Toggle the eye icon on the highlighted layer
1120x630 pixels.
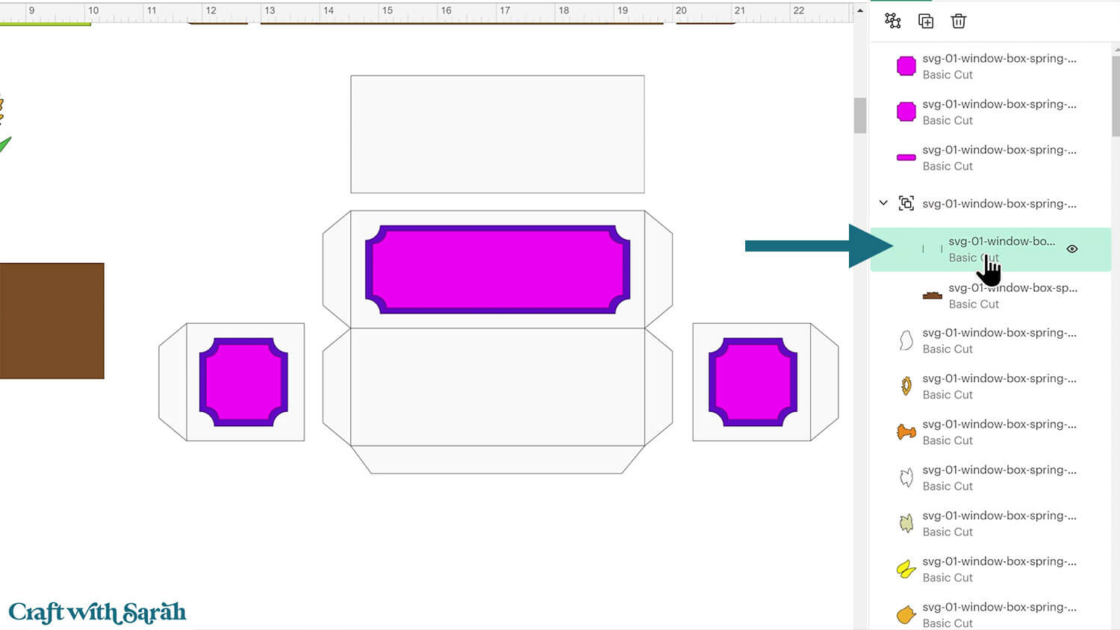[1072, 249]
